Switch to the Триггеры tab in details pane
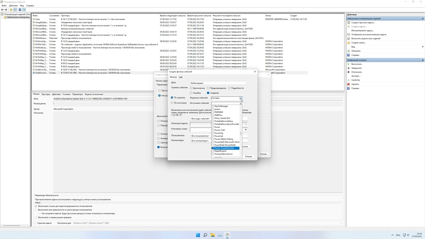The image size is (425, 239). point(45,94)
